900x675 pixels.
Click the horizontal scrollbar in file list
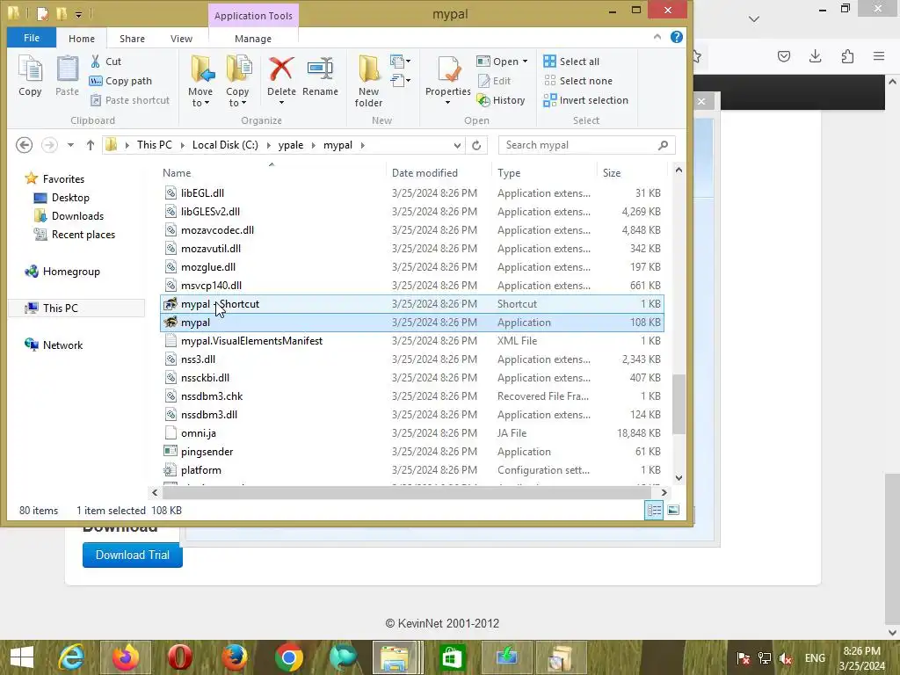pos(407,492)
